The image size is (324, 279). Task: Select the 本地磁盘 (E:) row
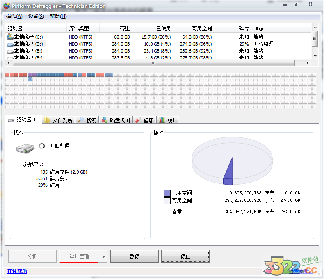tap(158, 51)
